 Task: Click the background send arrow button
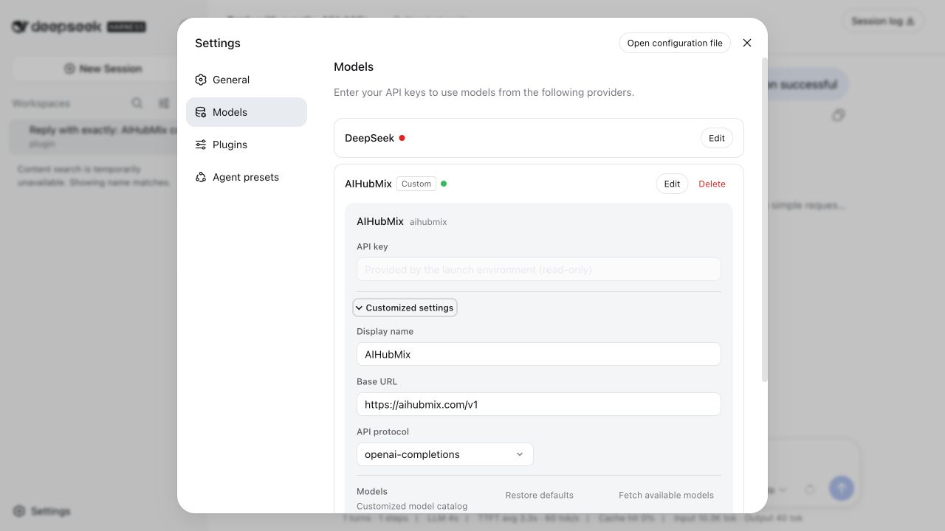click(842, 488)
